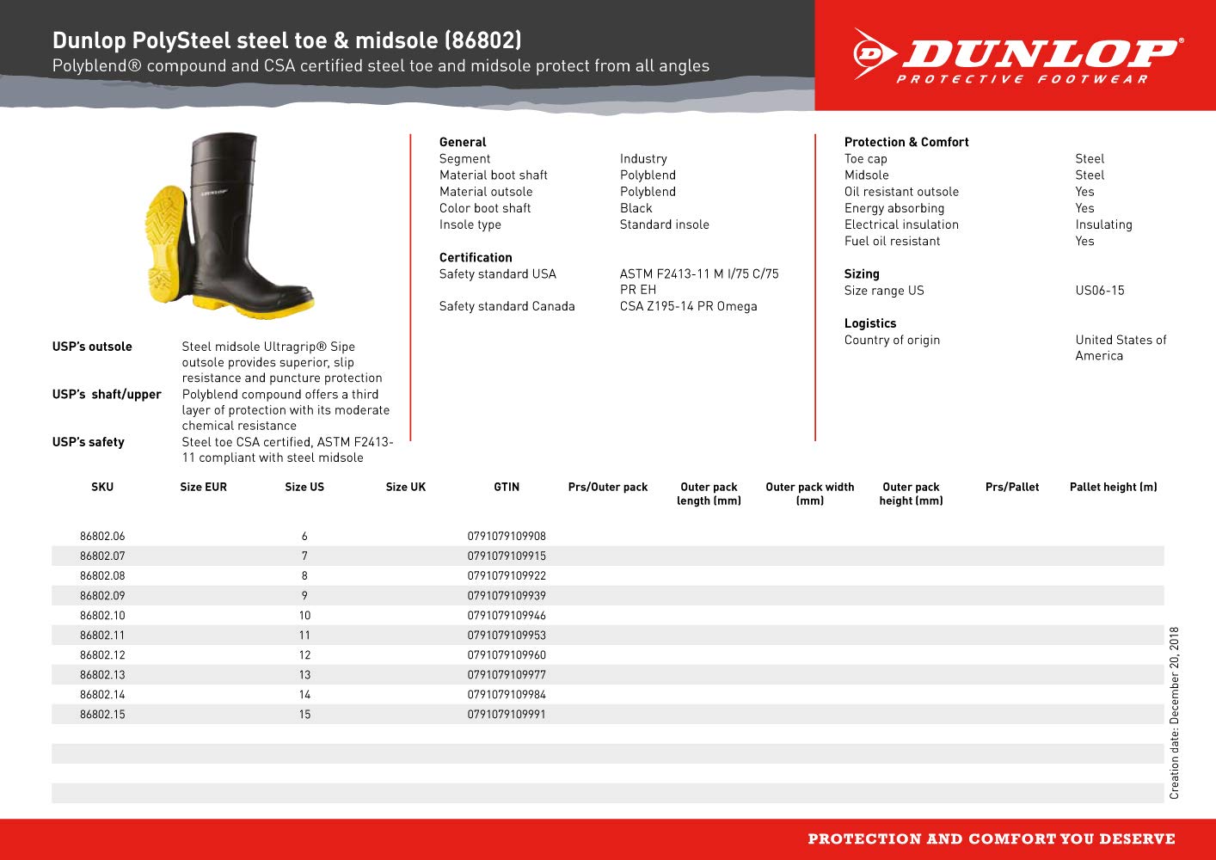Click Yes next to Oil resistant outsole
This screenshot has height=860, width=1216.
(1084, 191)
